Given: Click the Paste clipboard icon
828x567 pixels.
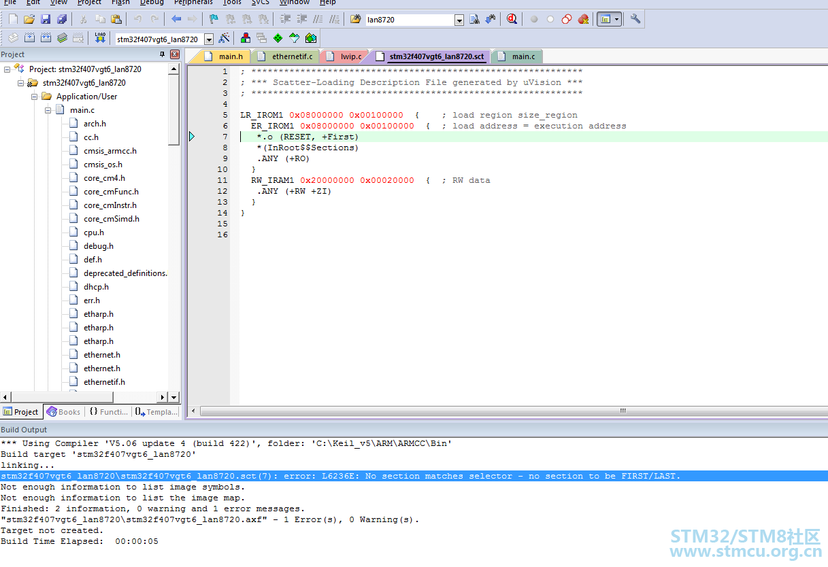Looking at the screenshot, I should [x=116, y=20].
